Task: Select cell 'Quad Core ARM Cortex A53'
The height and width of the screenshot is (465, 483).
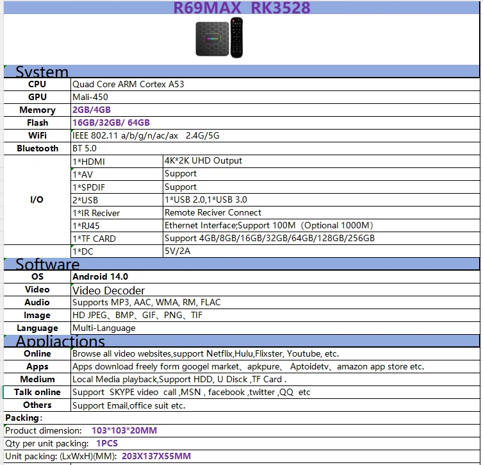Action: [x=275, y=84]
